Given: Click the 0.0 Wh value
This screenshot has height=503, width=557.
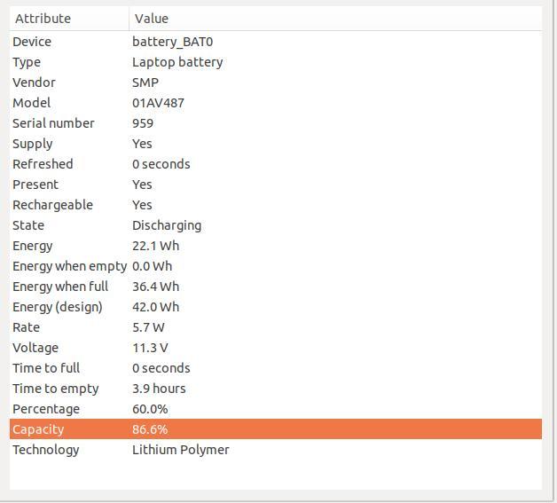Looking at the screenshot, I should click(x=152, y=266).
